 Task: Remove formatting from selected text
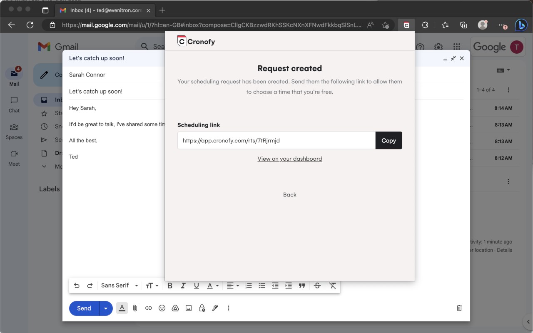point(332,286)
